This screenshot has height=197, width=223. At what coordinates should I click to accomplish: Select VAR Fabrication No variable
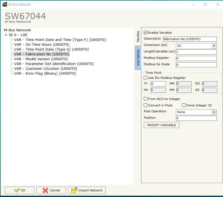41,54
